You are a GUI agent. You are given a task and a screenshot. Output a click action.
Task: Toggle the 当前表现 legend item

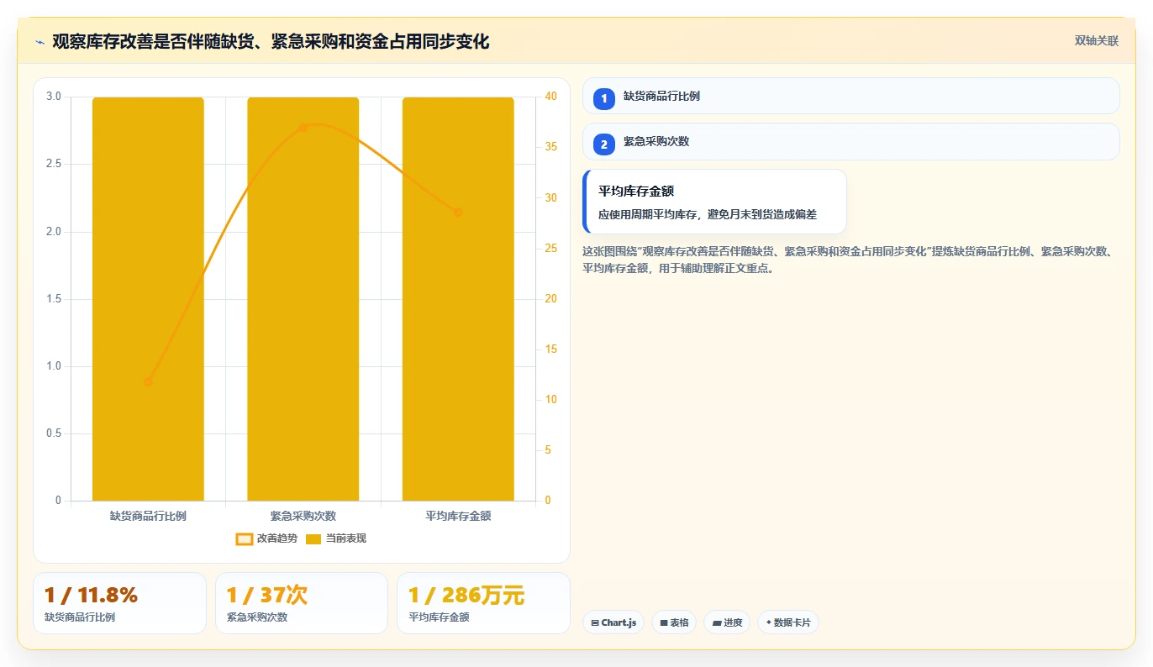[335, 538]
